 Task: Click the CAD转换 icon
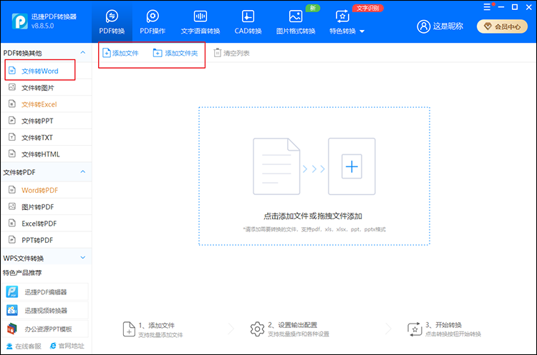248,16
